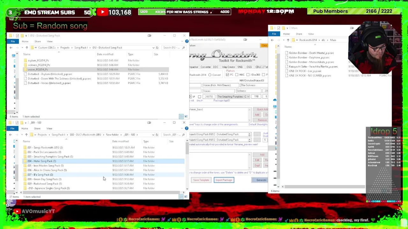Click New Folder icon in Disturbed Song Pack title bar

click(x=22, y=36)
